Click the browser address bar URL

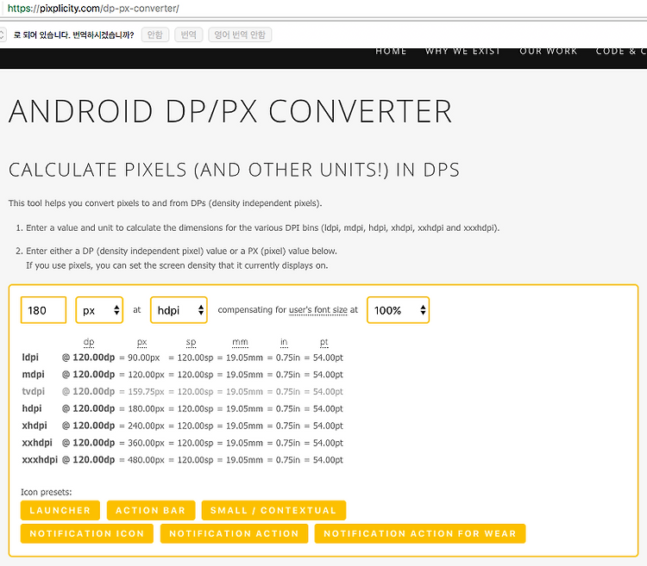93,9
